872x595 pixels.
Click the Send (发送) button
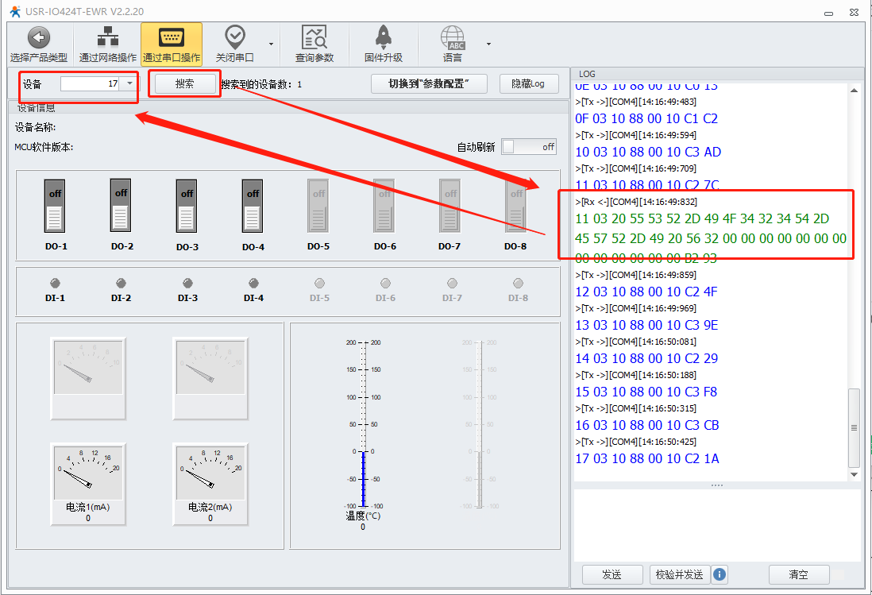point(612,574)
